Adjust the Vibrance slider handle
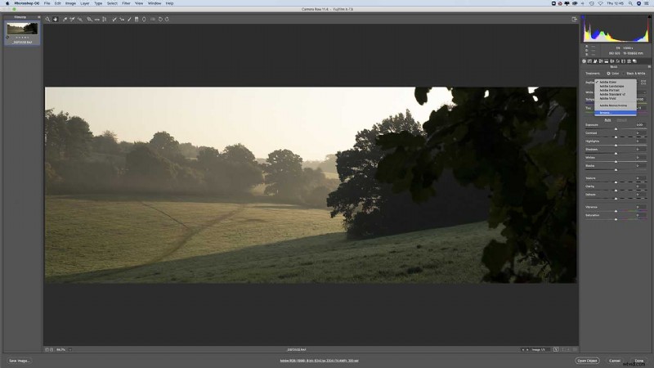 click(x=616, y=211)
